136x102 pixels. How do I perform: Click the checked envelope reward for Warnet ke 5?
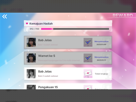pyautogui.click(x=88, y=58)
